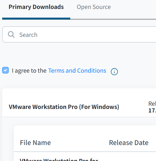The height and width of the screenshot is (161, 156).
Task: Uncheck the Terms and Conditions agreement checkbox
Action: pyautogui.click(x=5, y=70)
